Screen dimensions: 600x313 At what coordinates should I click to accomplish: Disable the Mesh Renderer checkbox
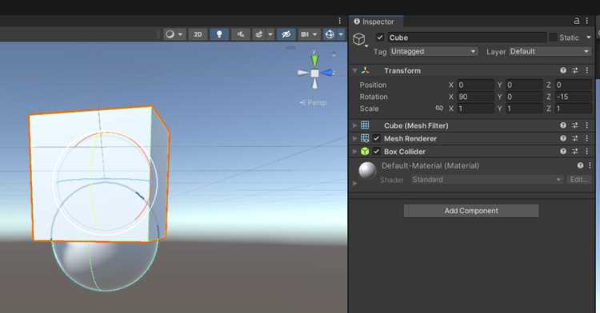click(377, 138)
